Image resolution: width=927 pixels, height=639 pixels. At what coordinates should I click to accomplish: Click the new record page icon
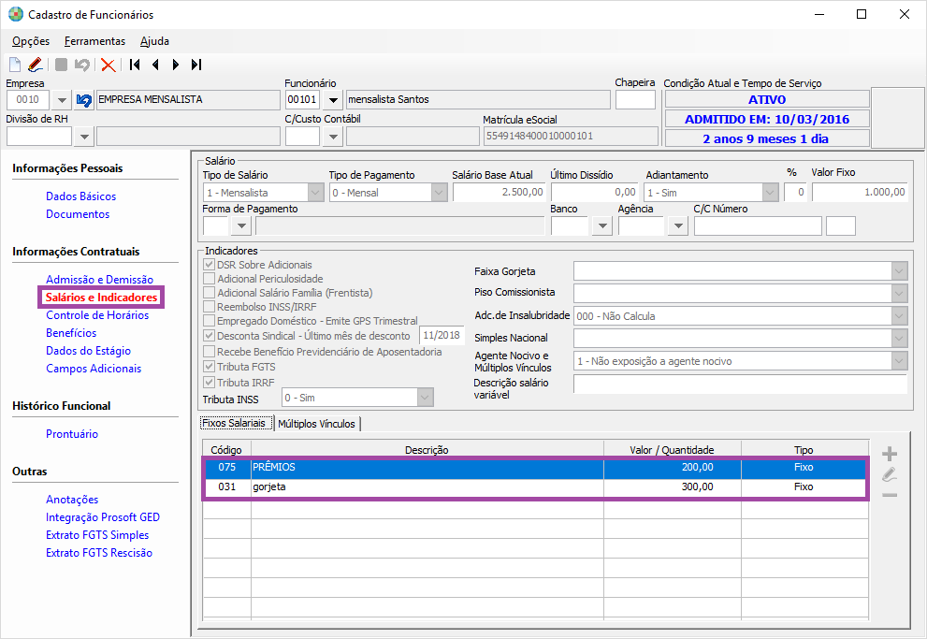15,65
